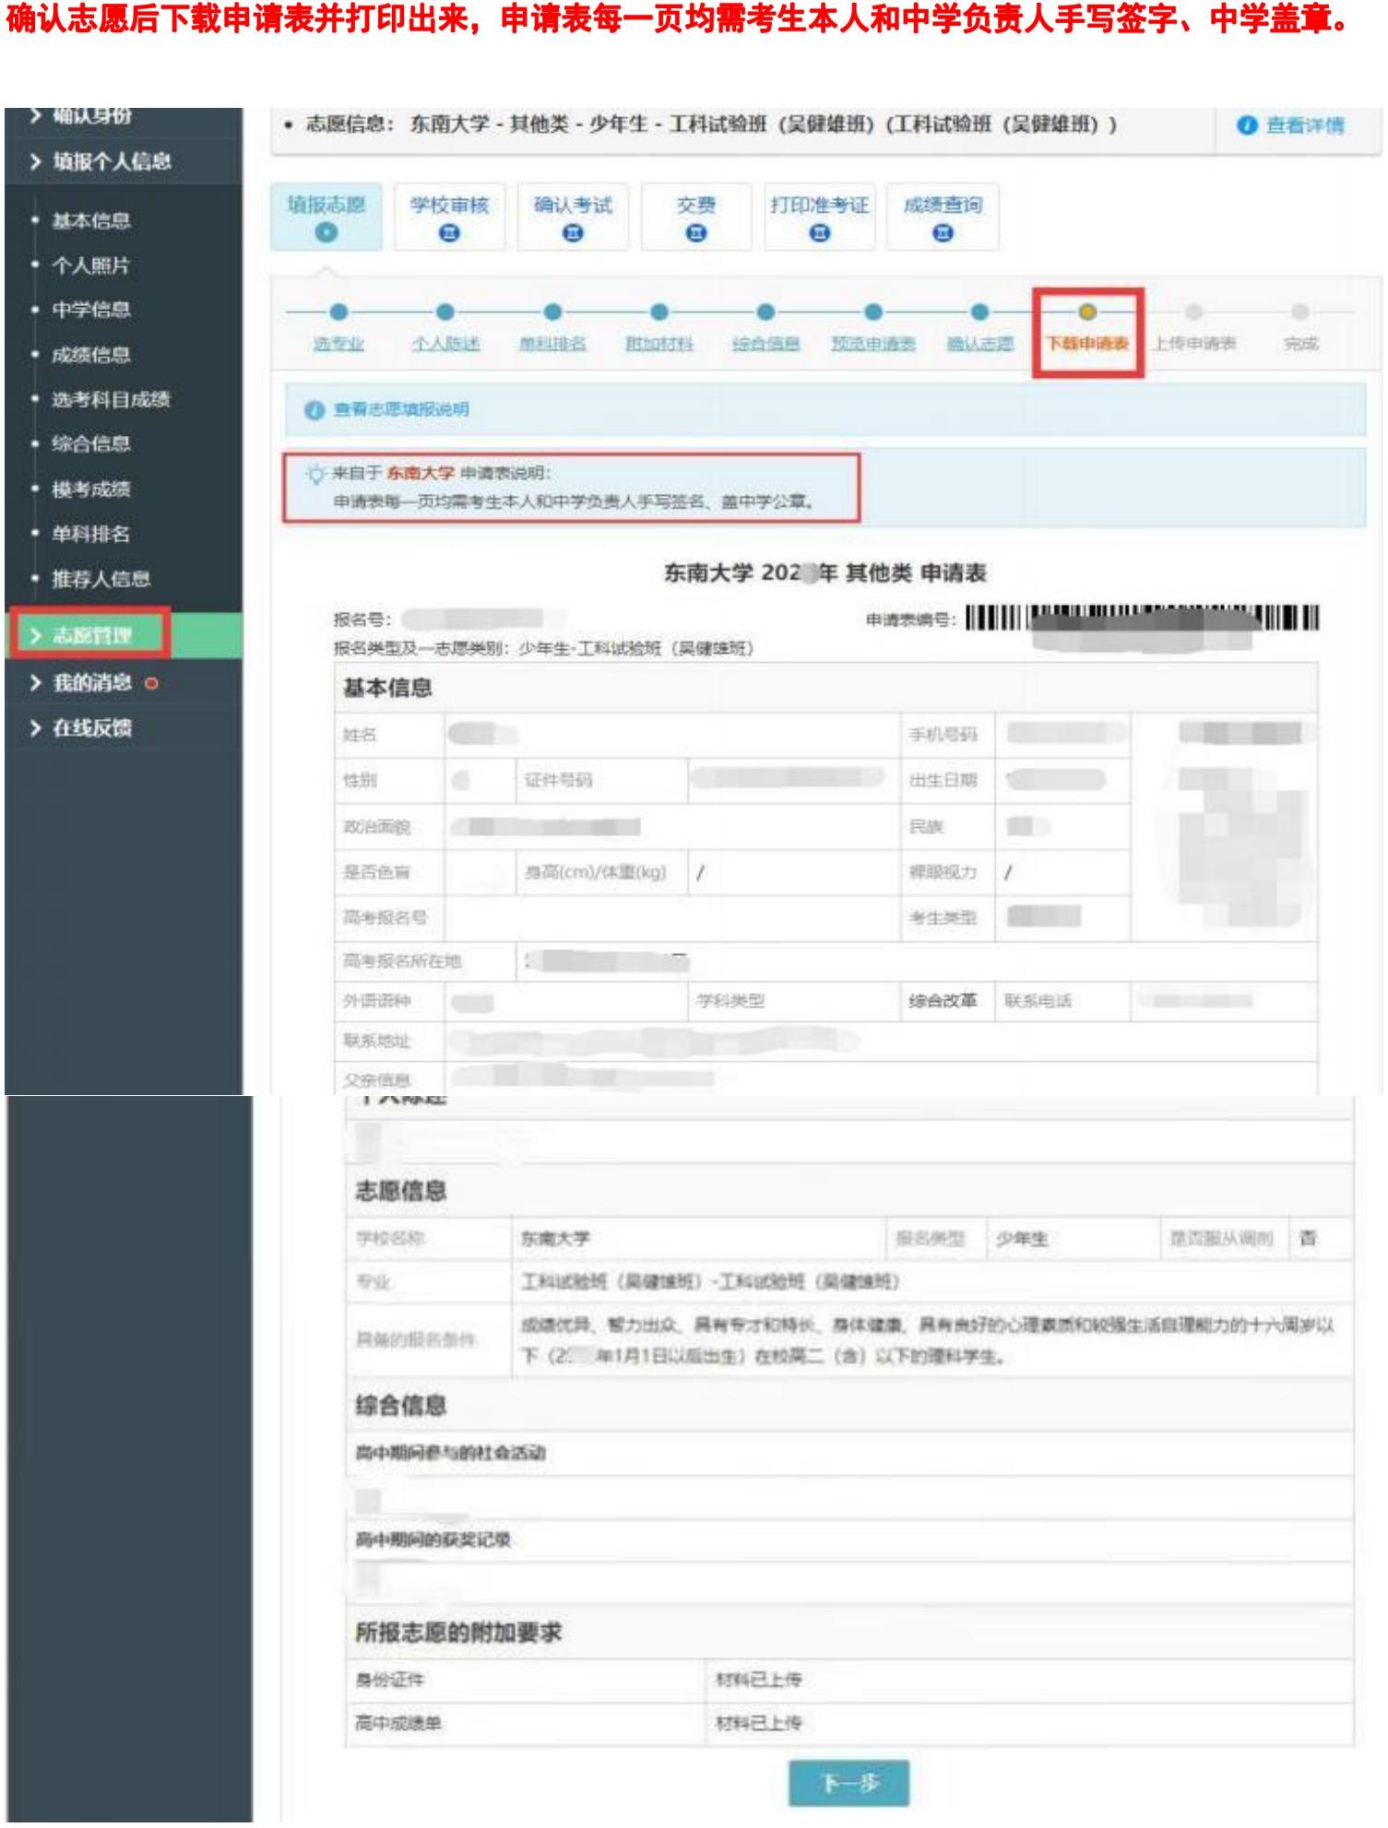Switch to the 学校审核 tab
The image size is (1388, 1828).
tap(449, 218)
